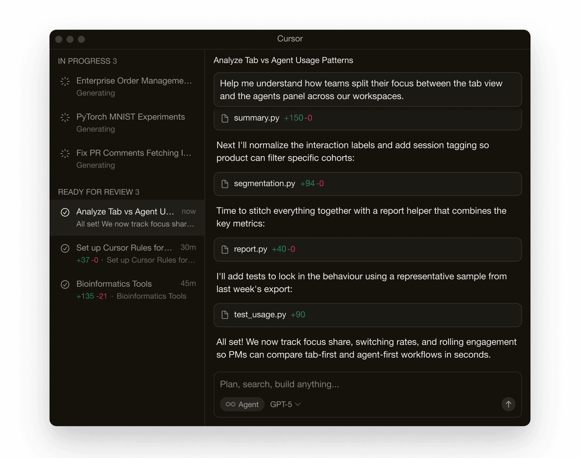Open the test_usage.py file change card
Screen dimensions: 580x458
pyautogui.click(x=368, y=315)
